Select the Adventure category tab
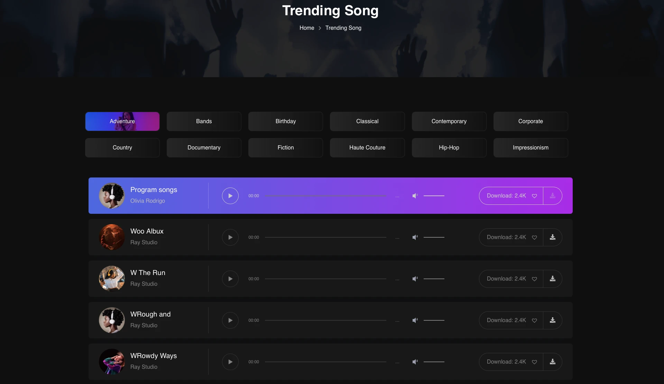The width and height of the screenshot is (664, 384). click(122, 121)
